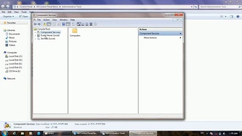Click the volume speaker tray icon
Screen dimensions: 242x136
(224, 133)
